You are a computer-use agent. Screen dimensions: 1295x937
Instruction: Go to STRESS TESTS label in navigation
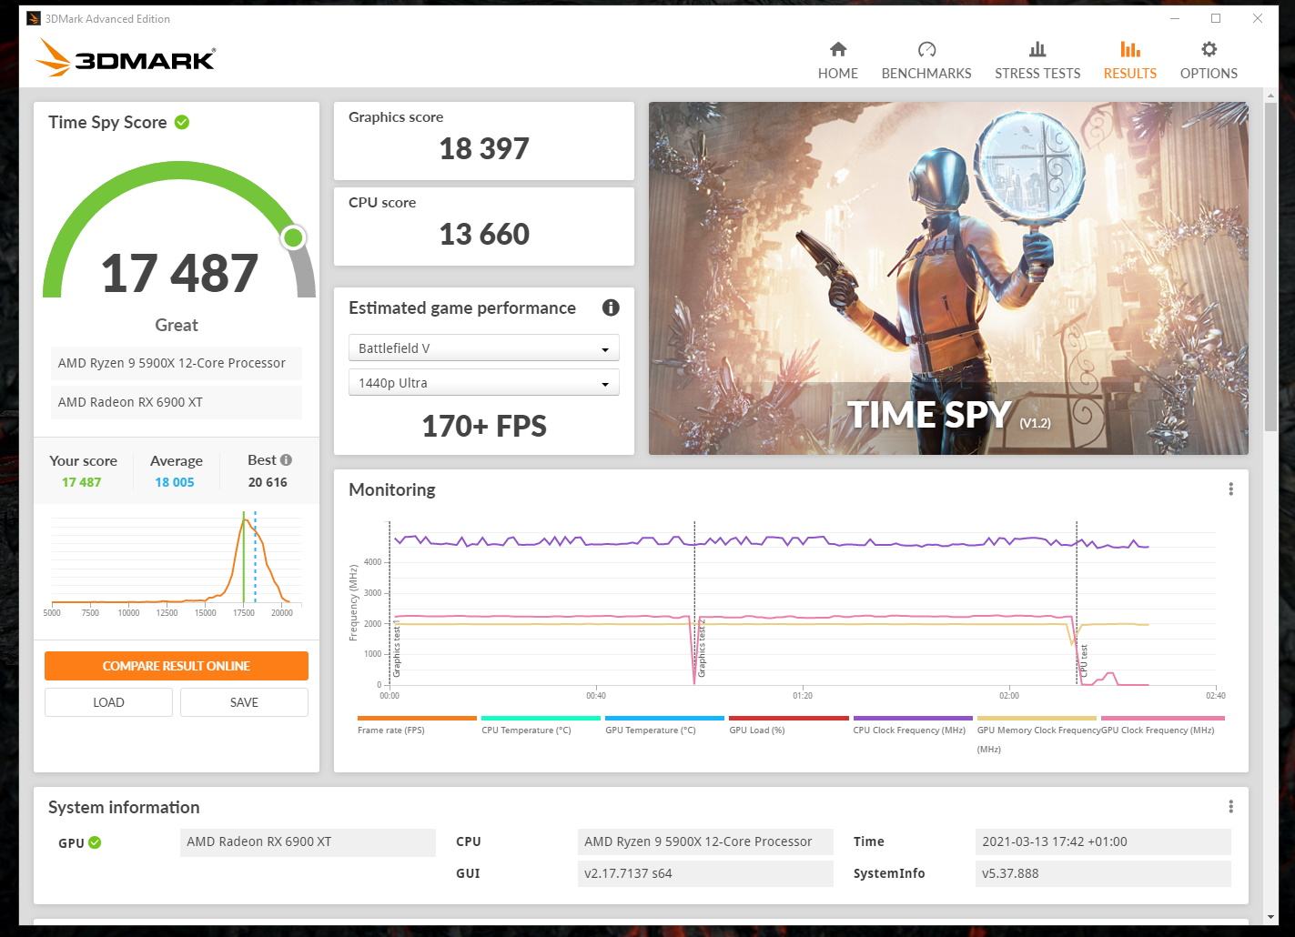tap(1037, 74)
